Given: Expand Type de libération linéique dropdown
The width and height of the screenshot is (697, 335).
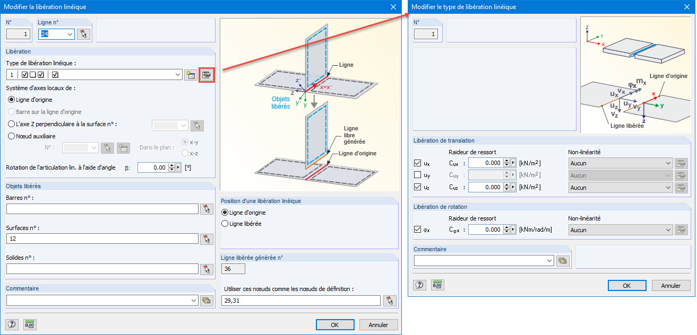Looking at the screenshot, I should [177, 75].
